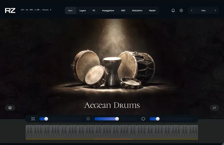Open the layers stack button at left
This screenshot has width=224, height=145.
[10, 108]
